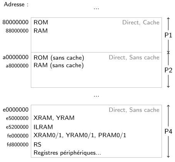The image size is (175, 162).
Task: Click 'Registres périphériques...' text
Action: 67,153
